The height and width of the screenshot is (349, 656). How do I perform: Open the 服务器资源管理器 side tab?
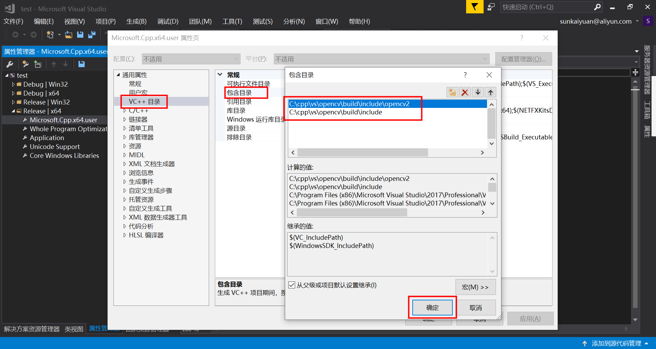(x=647, y=70)
